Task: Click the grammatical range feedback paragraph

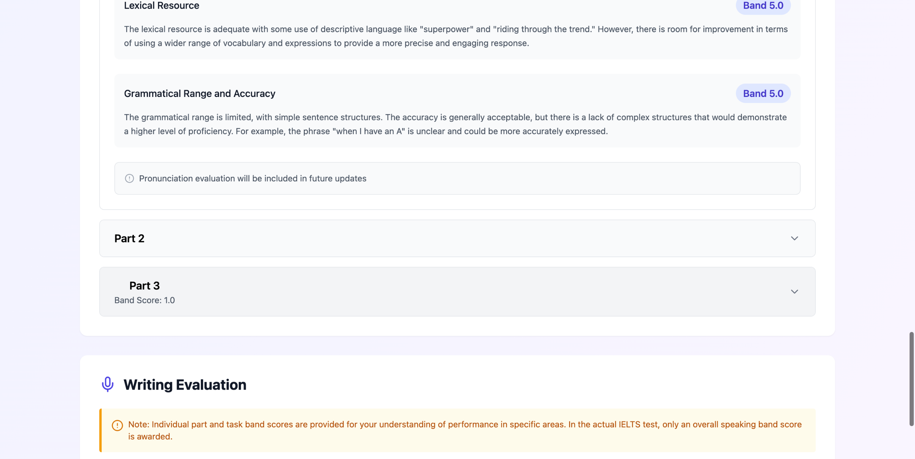Action: click(455, 124)
